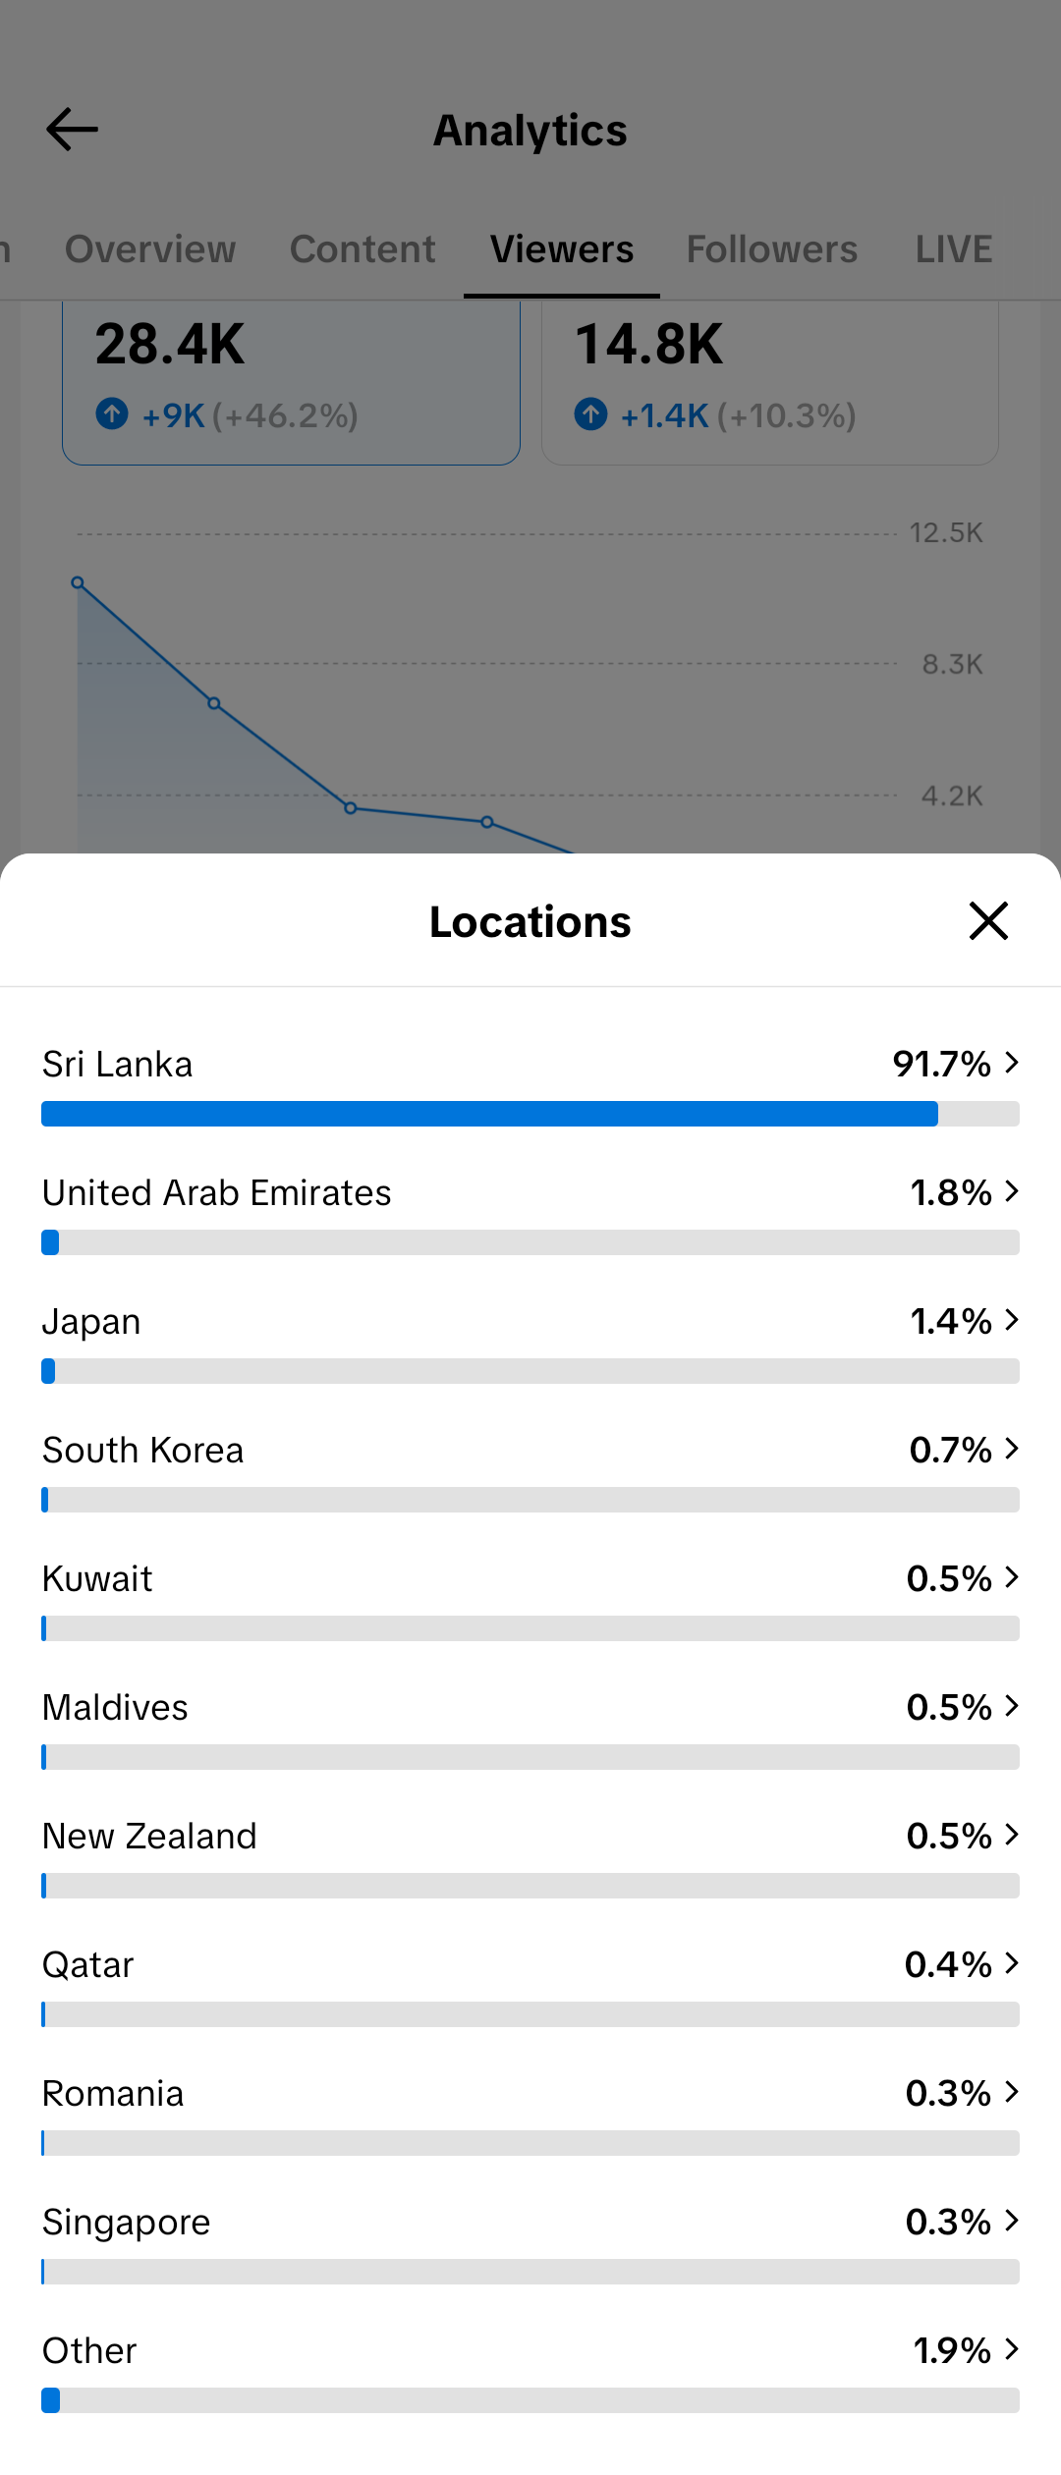Go to the LIVE tab
Image resolution: width=1061 pixels, height=2475 pixels.
coord(954,249)
